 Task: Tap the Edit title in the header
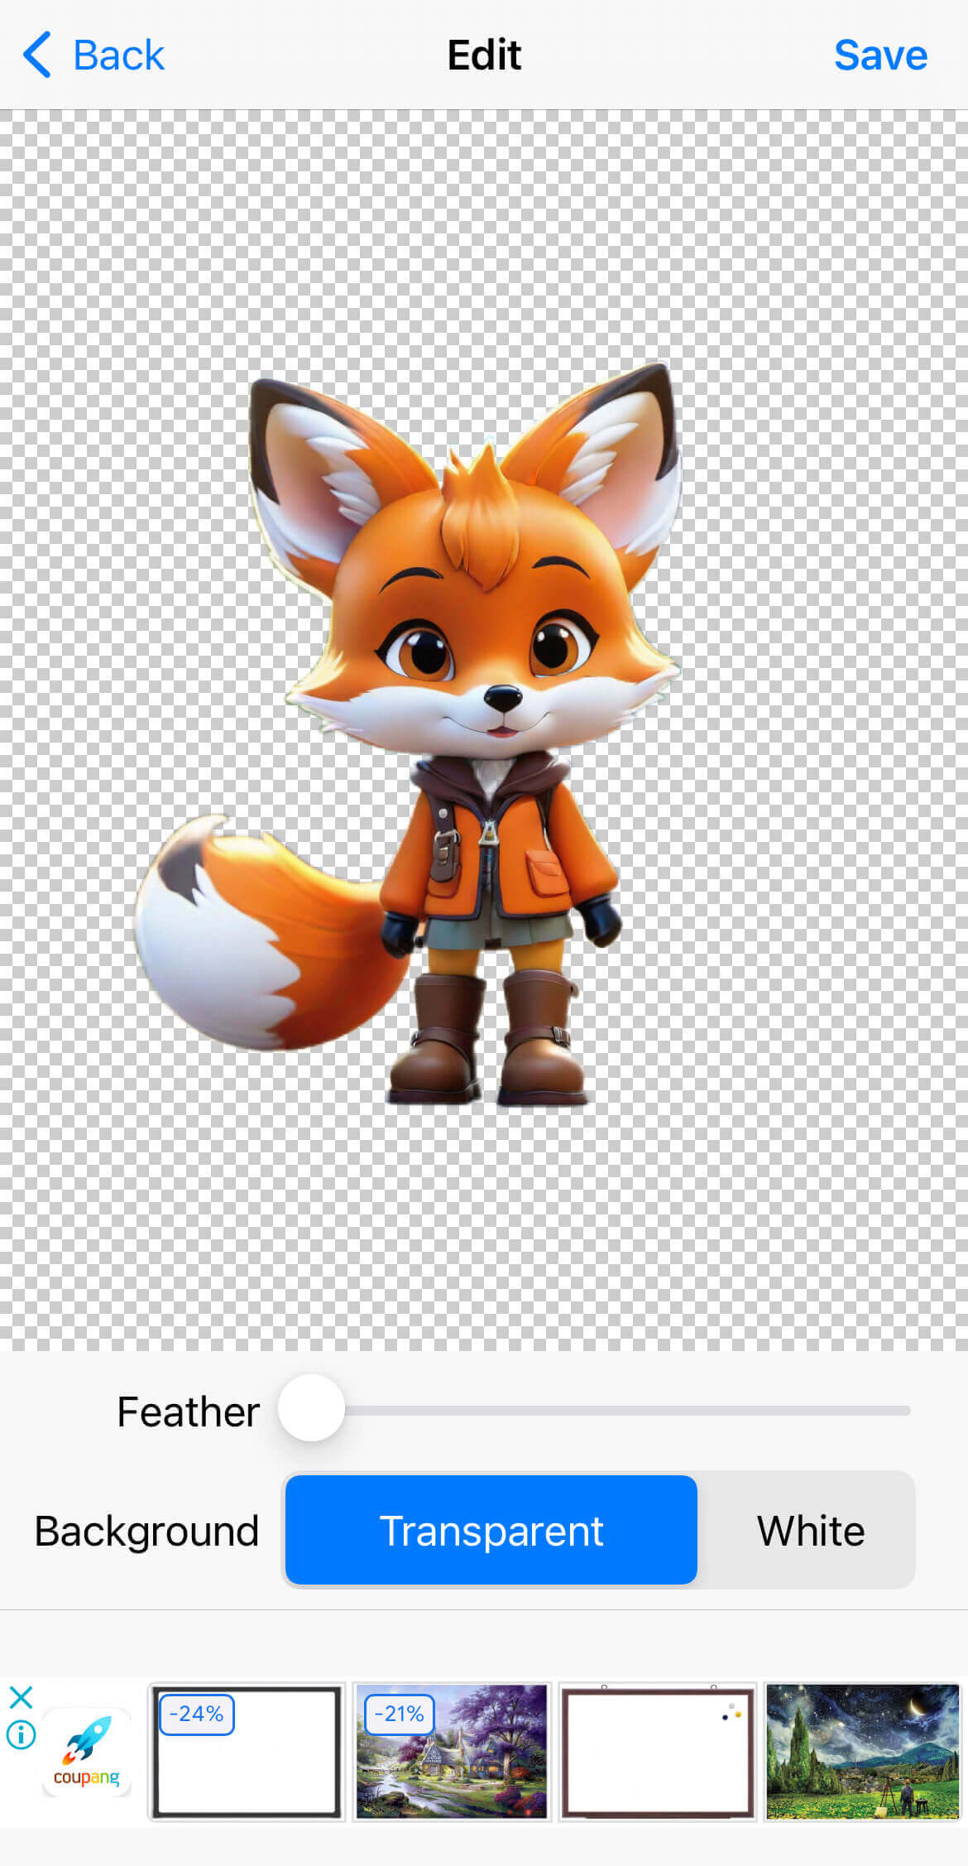point(484,55)
